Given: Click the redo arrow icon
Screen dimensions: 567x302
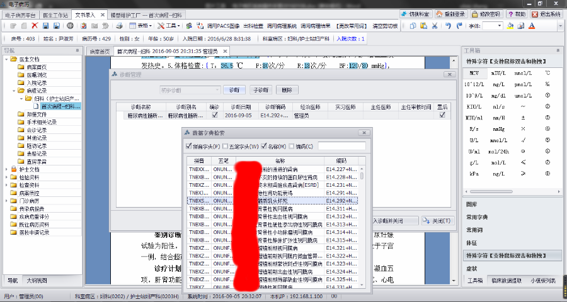Looking at the screenshot, I should 459,26.
